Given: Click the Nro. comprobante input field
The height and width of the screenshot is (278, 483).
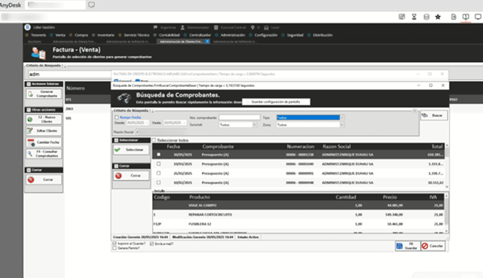Looking at the screenshot, I should pos(239,118).
